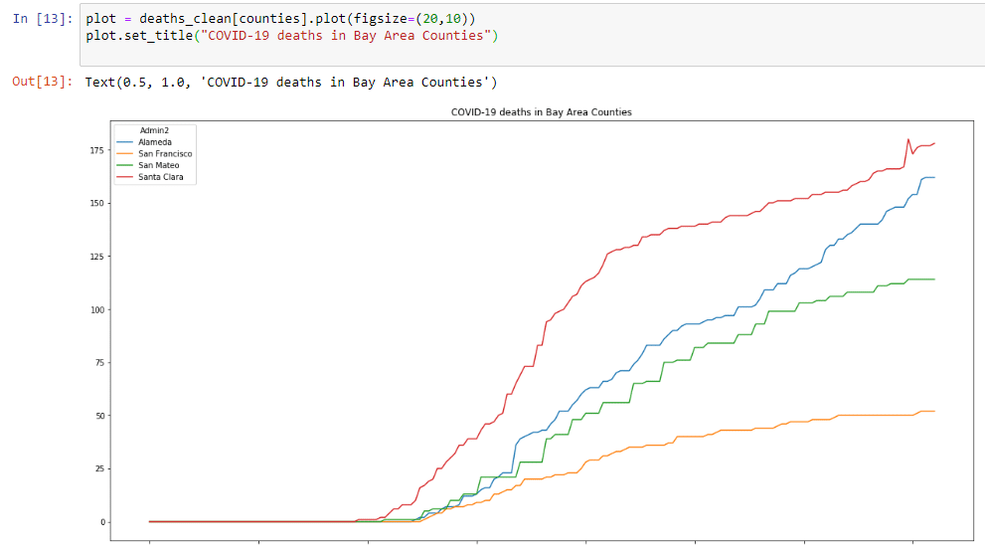Viewport: 985px width, 553px height.
Task: Click the Text output line of Out[13]
Action: (x=291, y=83)
